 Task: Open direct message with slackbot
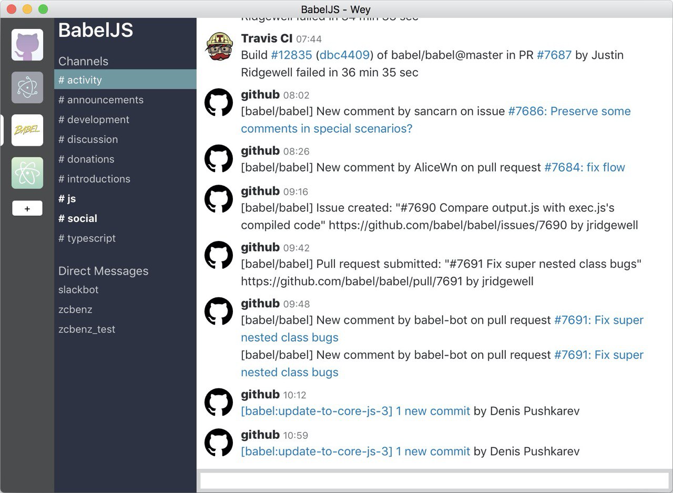(x=125, y=290)
